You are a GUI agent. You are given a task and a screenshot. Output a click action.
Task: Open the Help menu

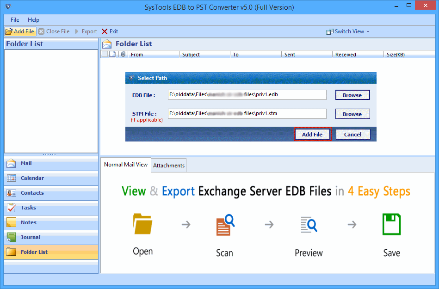[33, 20]
